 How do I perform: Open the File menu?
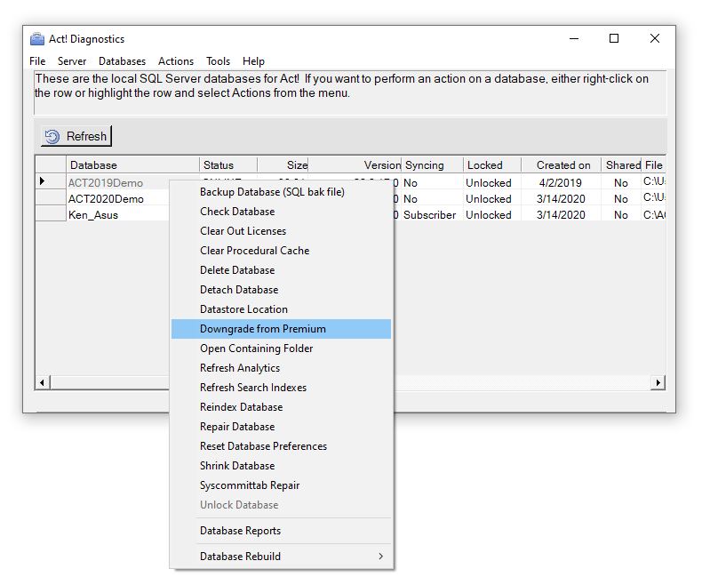tap(37, 61)
